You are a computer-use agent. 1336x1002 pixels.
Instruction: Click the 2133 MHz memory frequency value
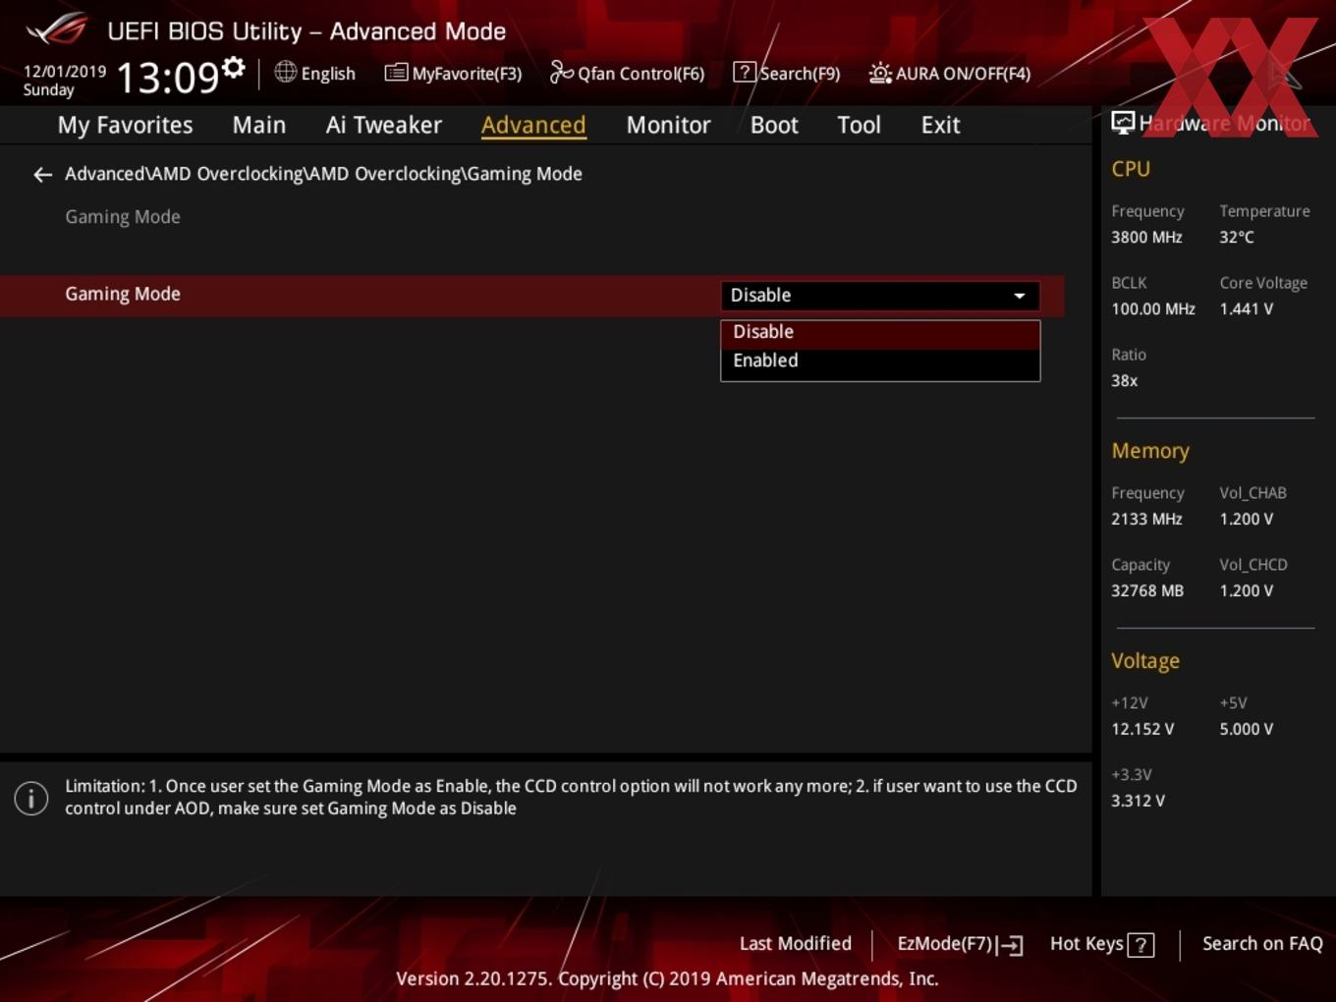[x=1146, y=520]
